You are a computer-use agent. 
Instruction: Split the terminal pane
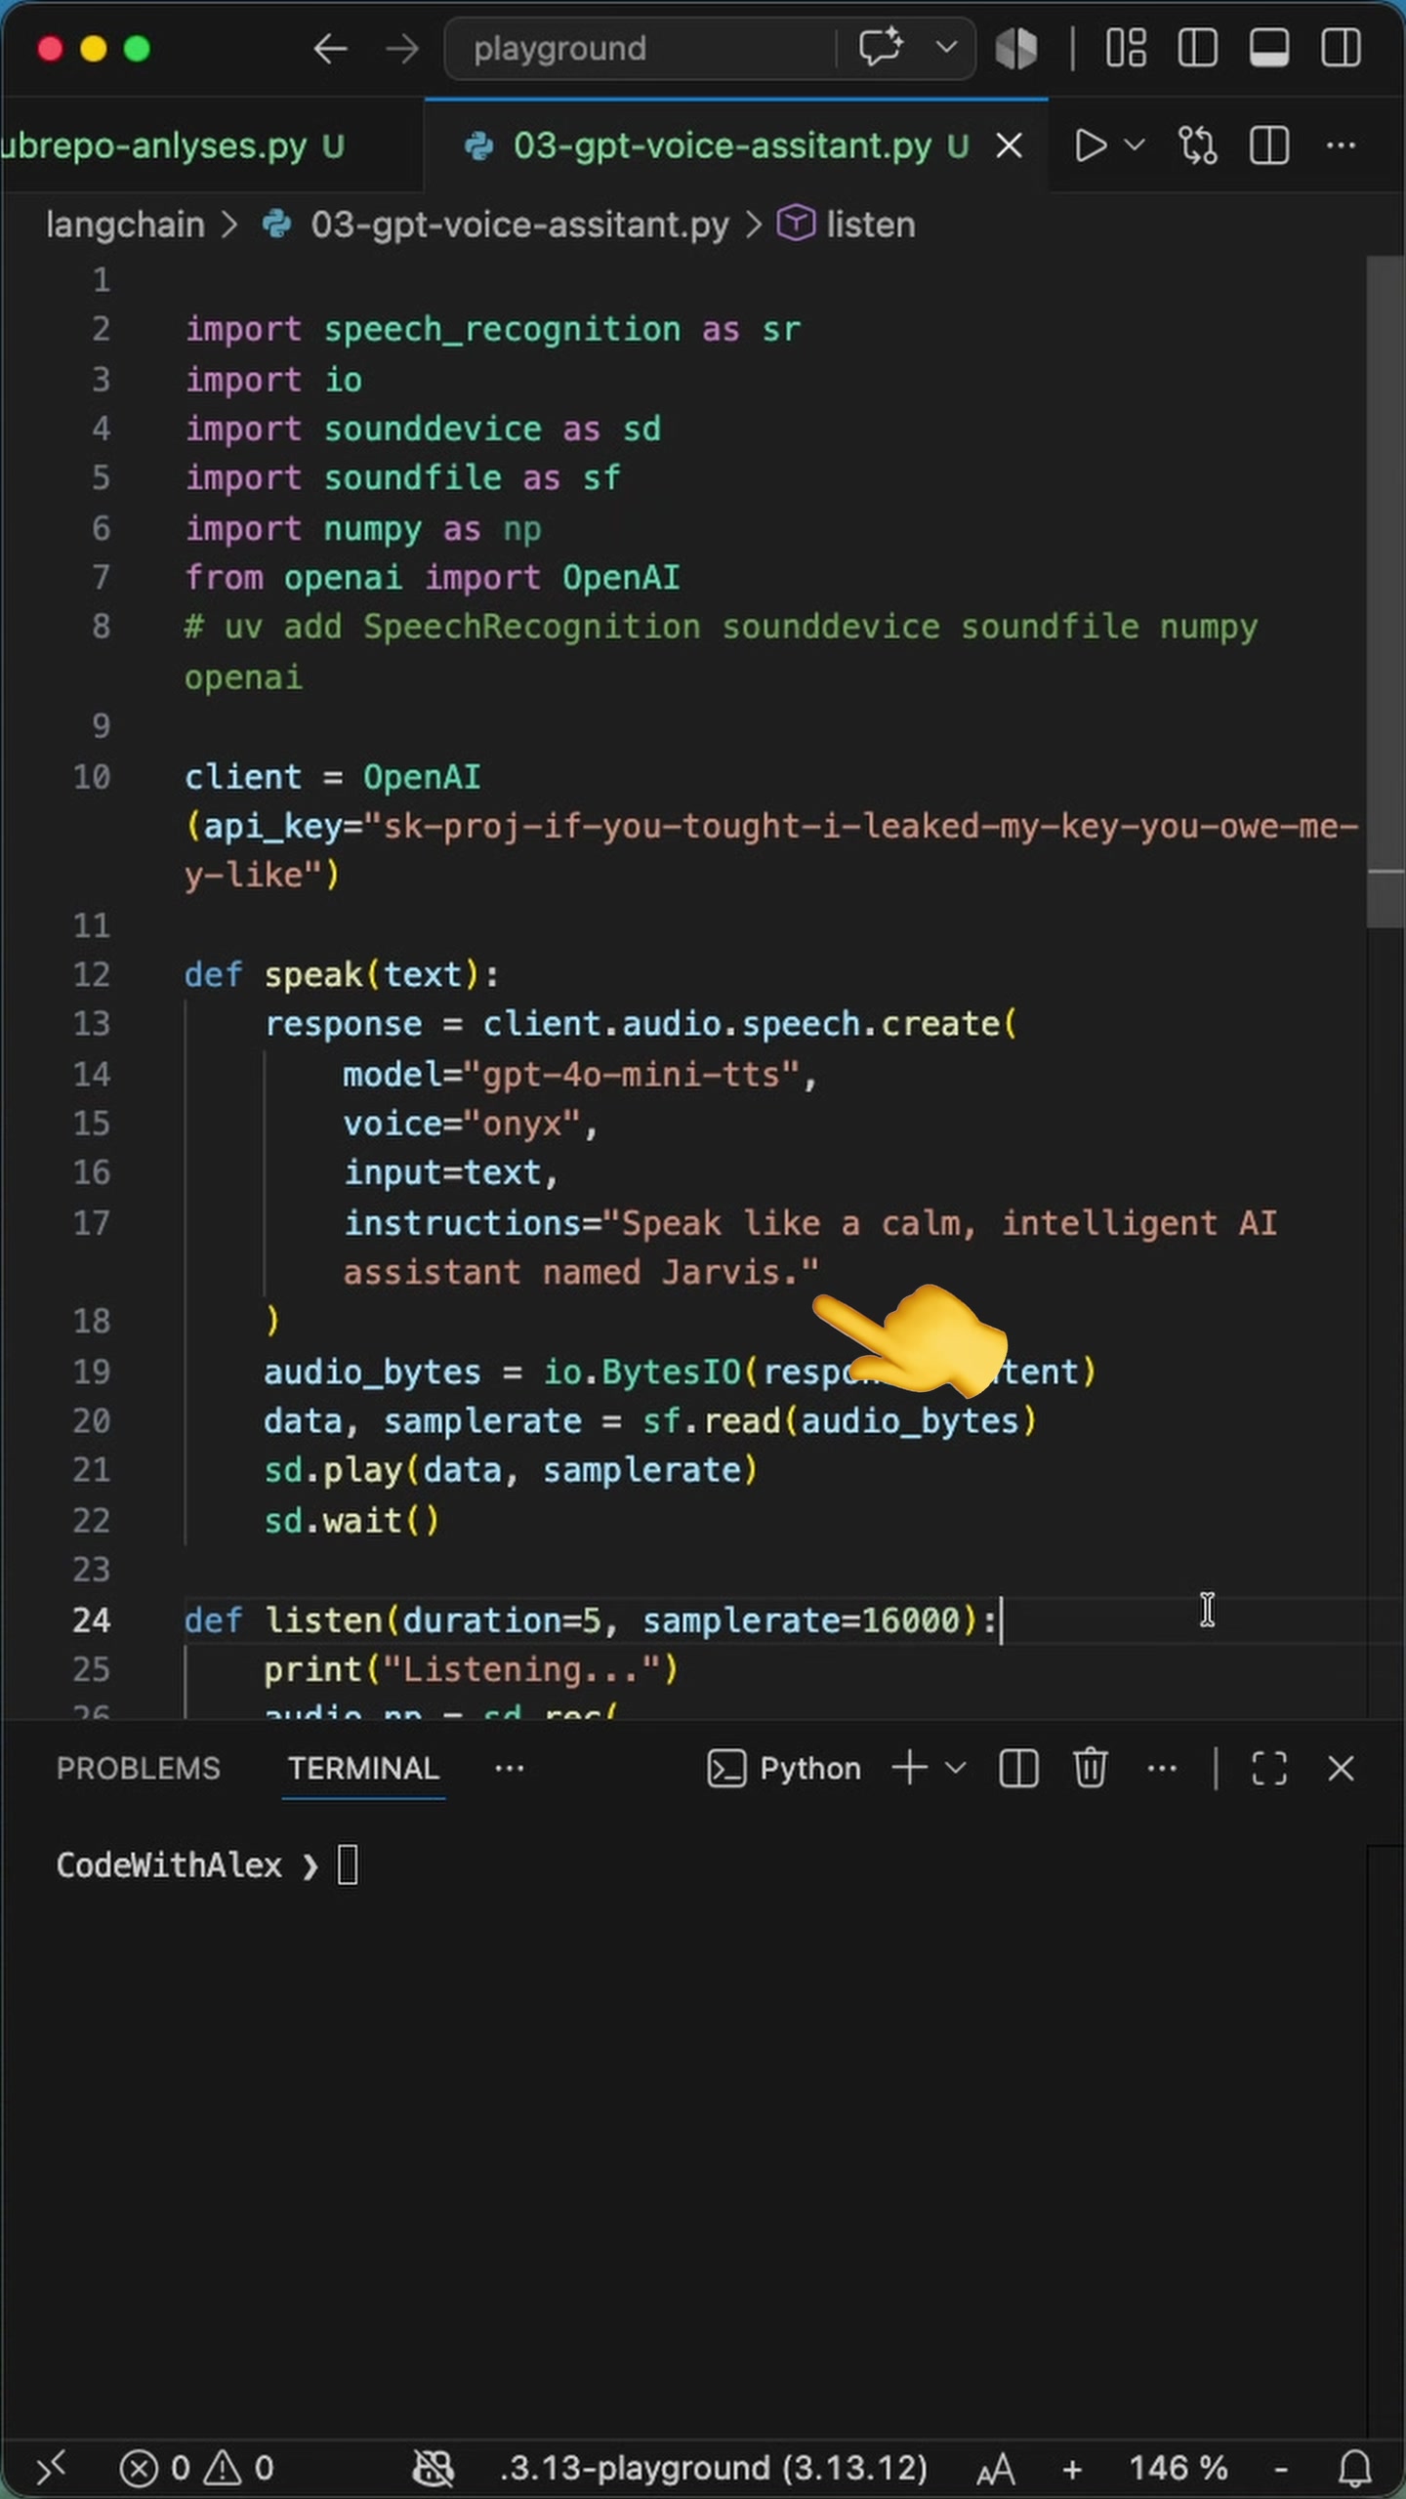(1018, 1769)
